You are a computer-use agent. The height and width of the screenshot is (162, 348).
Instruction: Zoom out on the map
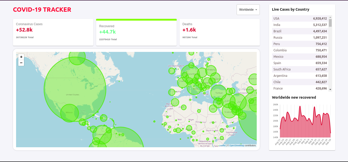[21, 63]
